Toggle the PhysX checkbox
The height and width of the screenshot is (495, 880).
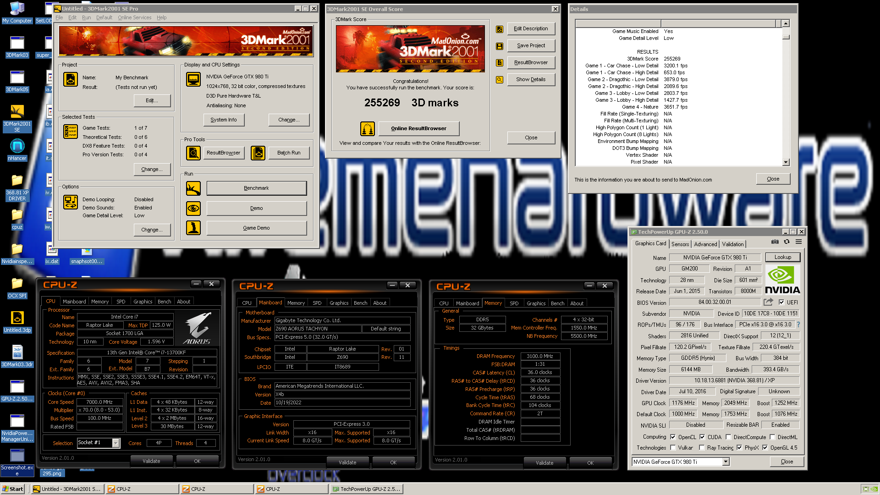(739, 448)
